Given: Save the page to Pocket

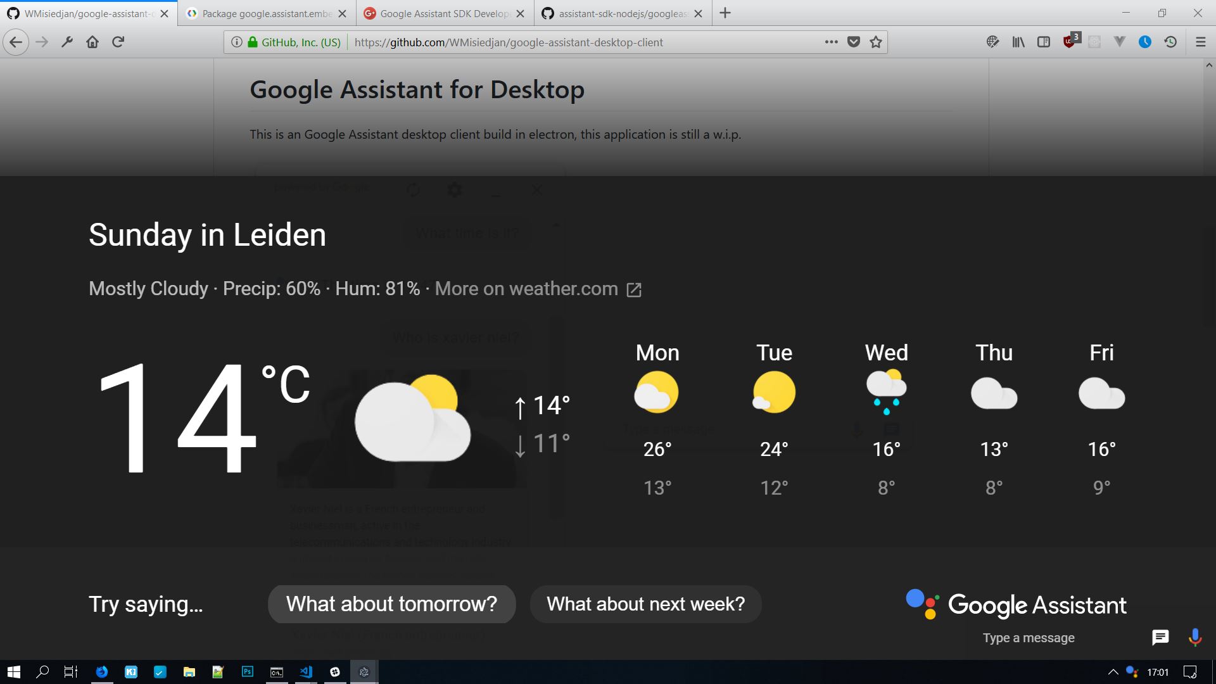Looking at the screenshot, I should pos(854,42).
